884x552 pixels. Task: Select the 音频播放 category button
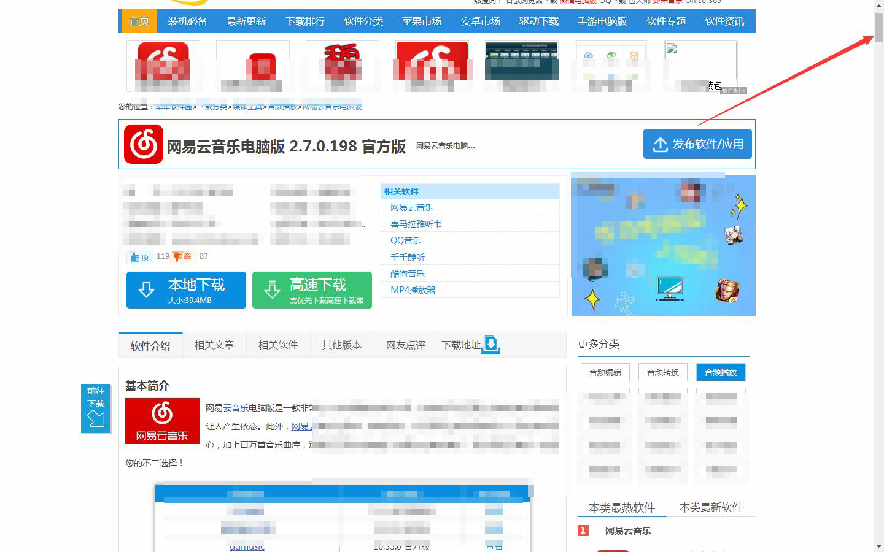click(721, 372)
